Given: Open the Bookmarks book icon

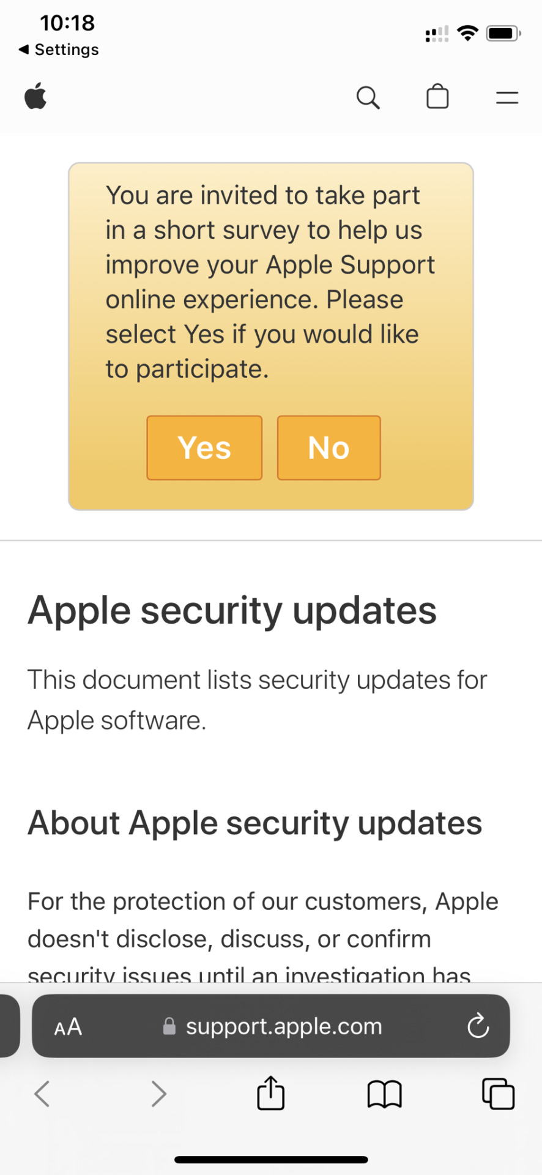Looking at the screenshot, I should tap(385, 1094).
